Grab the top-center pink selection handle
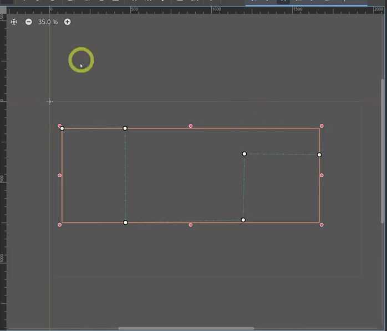The image size is (387, 331). [x=191, y=126]
